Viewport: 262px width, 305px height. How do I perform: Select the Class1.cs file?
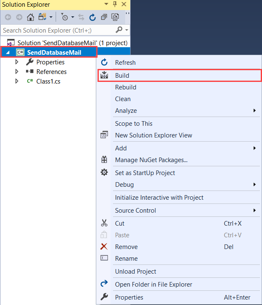(x=48, y=81)
